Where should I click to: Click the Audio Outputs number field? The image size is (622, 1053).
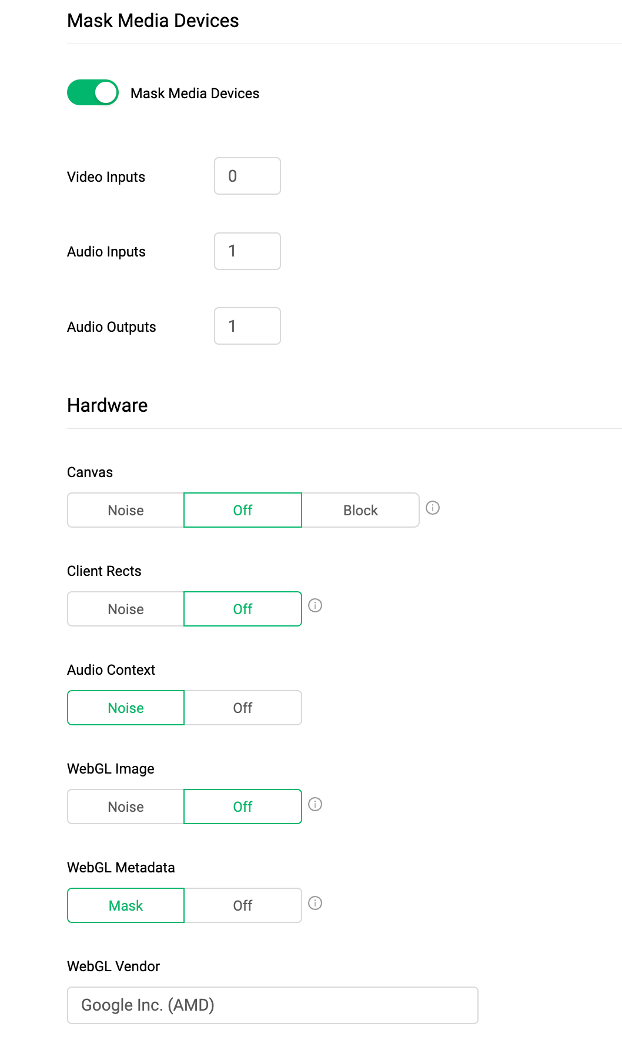248,326
